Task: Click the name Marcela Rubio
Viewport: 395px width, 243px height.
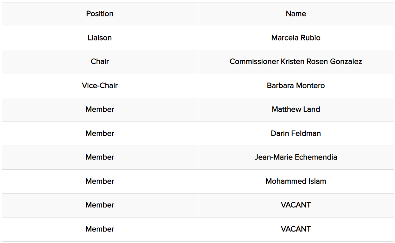Action: click(x=296, y=38)
